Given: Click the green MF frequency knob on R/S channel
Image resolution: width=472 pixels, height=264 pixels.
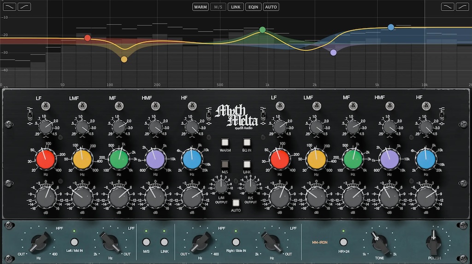Looking at the screenshot, I should (x=353, y=159).
